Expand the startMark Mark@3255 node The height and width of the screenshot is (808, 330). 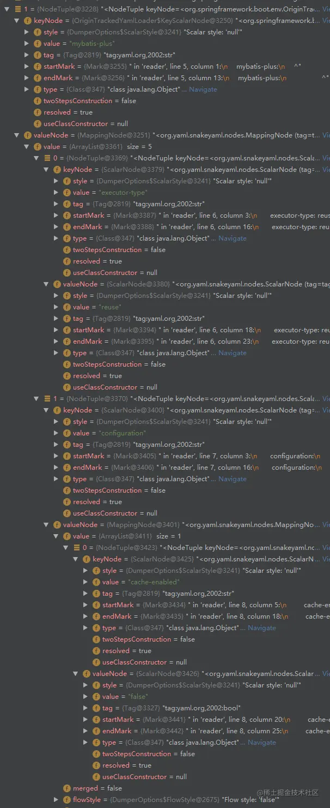[x=27, y=67]
